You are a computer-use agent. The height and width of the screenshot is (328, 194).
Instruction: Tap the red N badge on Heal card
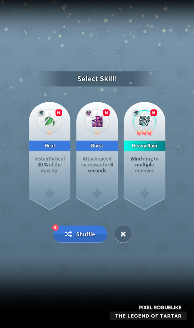(x=59, y=113)
